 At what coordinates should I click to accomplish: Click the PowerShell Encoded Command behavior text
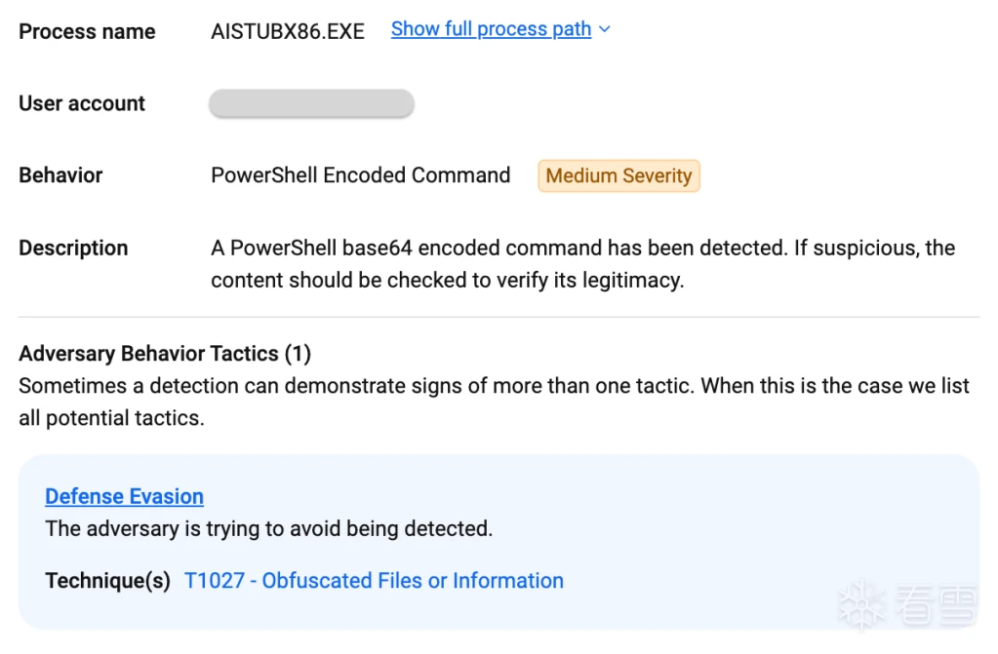pos(360,175)
